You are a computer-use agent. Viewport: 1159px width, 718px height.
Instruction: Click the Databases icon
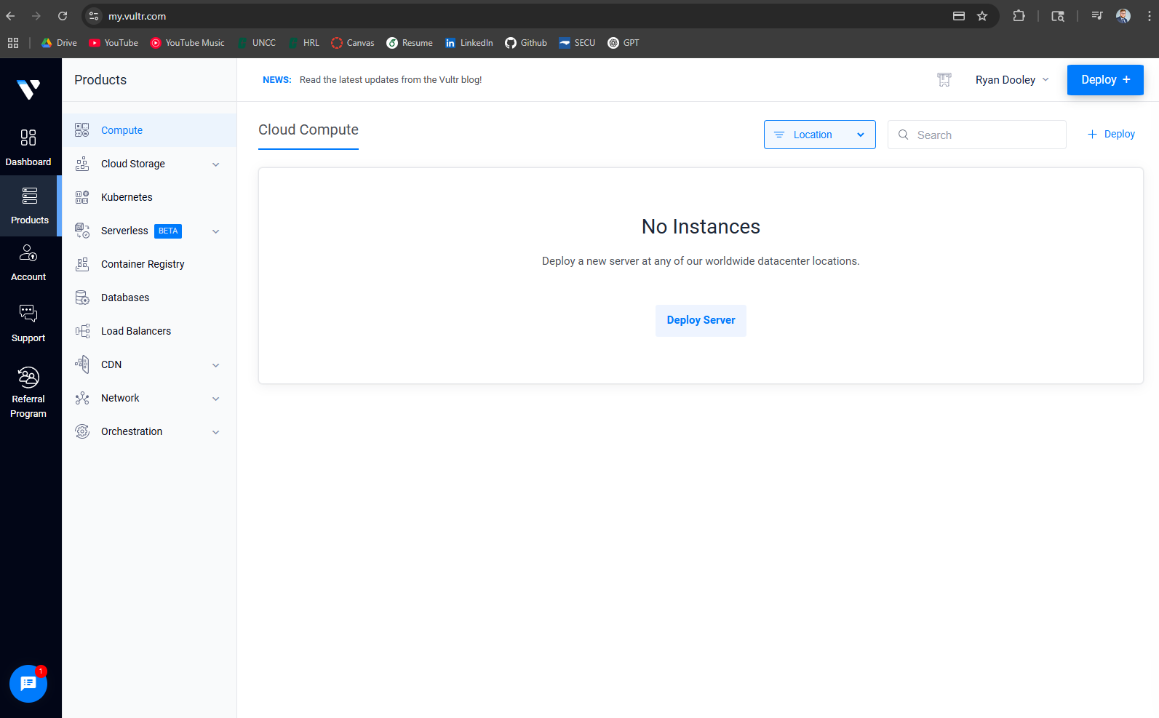82,298
